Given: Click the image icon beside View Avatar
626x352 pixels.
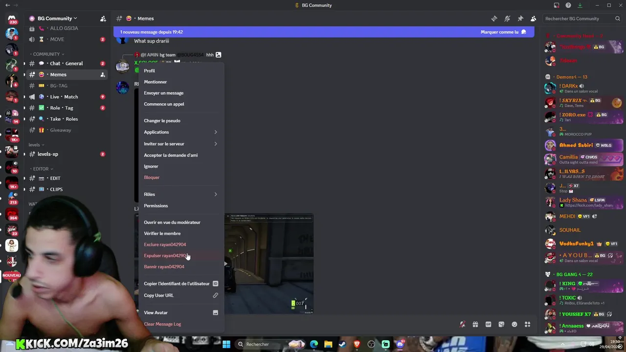Looking at the screenshot, I should pos(215,312).
